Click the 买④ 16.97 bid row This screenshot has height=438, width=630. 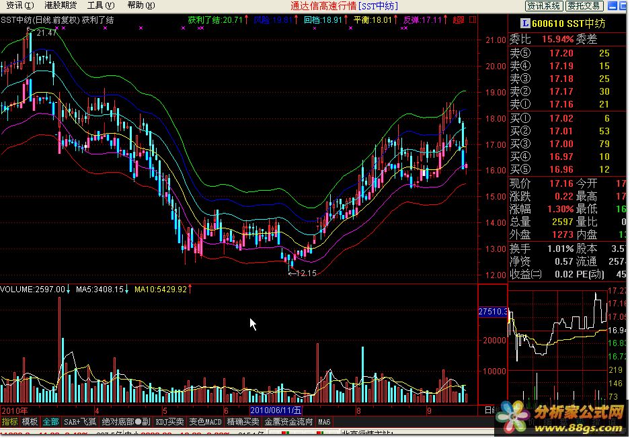(567, 157)
